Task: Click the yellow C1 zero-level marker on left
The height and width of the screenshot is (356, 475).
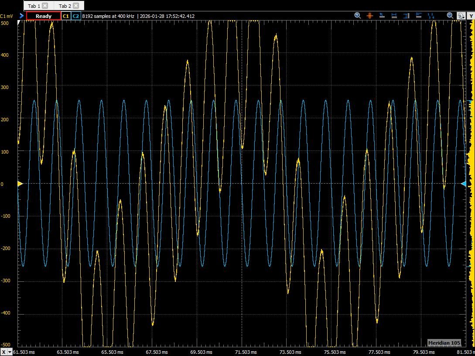Action: tap(20, 184)
